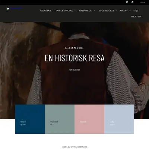This screenshot has height=149, width=149.
Task: Open the Om Oss menu
Action: pos(124,11)
